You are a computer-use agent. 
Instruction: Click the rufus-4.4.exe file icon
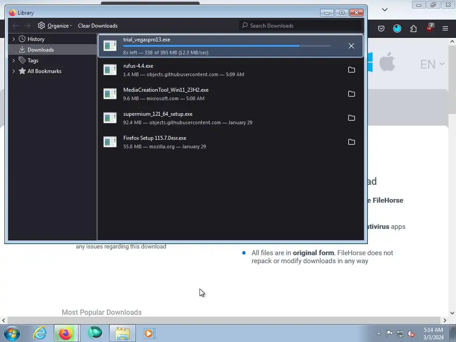(x=110, y=70)
